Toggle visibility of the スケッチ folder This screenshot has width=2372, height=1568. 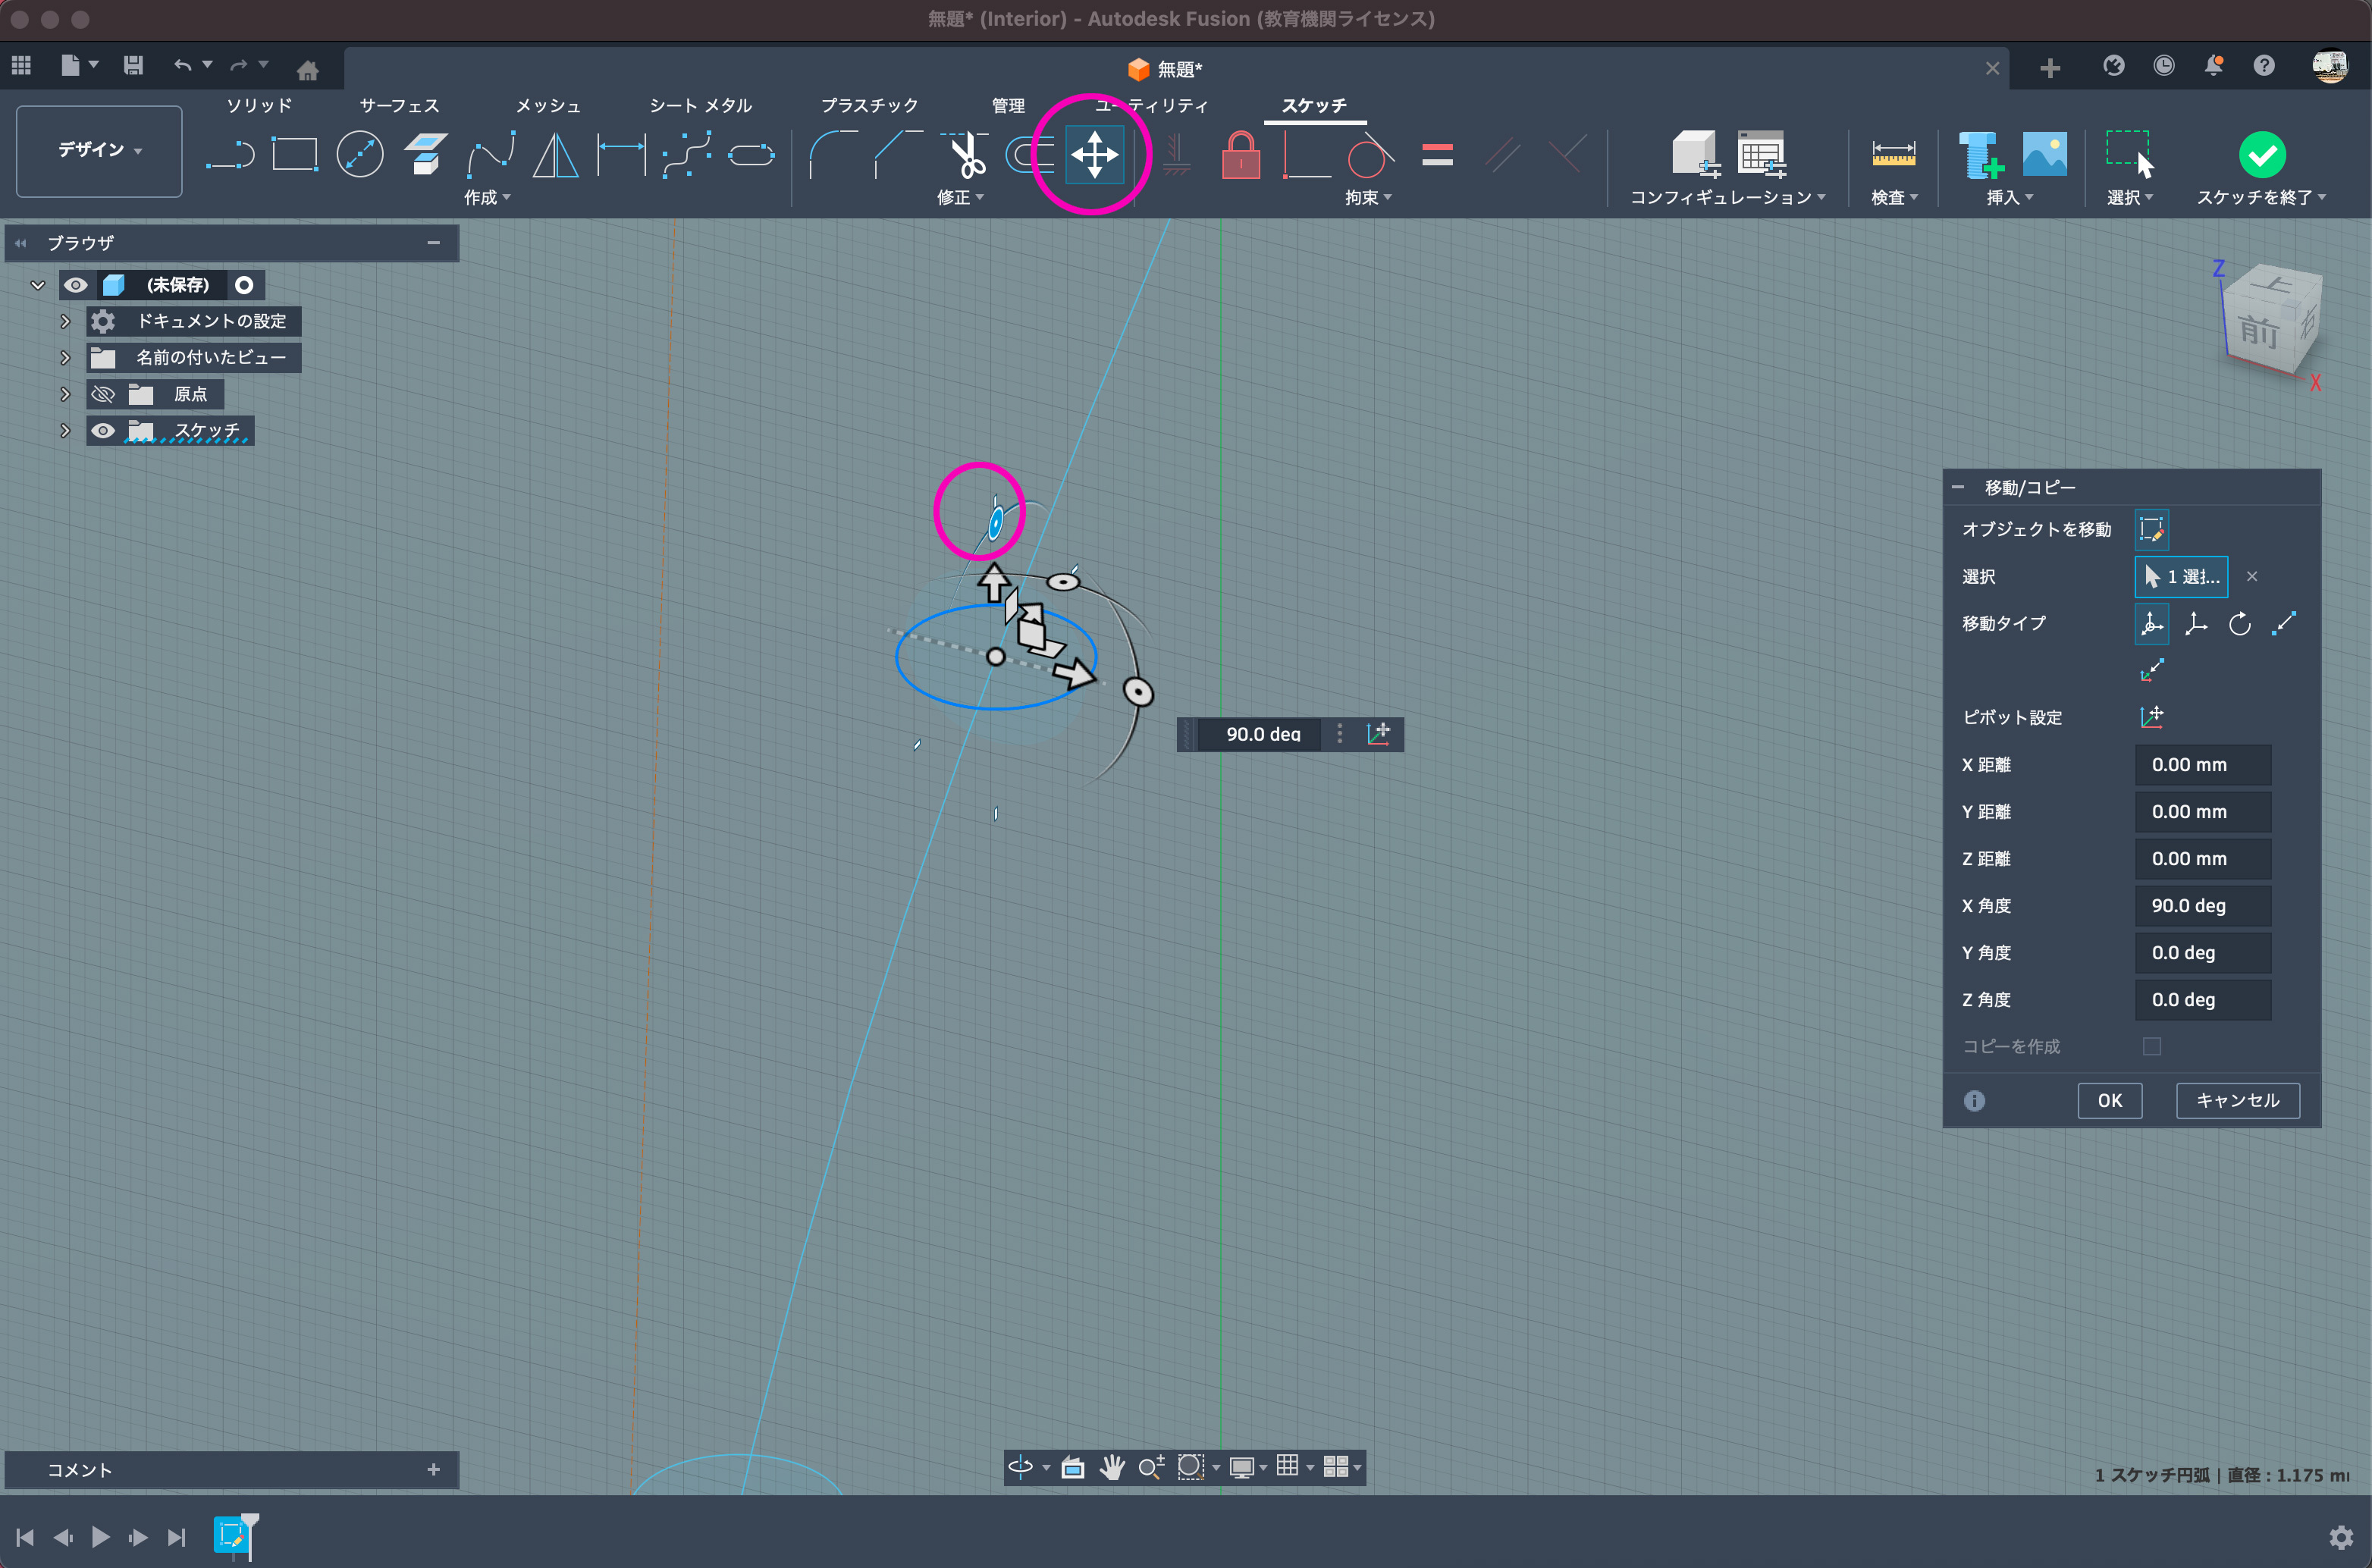click(103, 431)
